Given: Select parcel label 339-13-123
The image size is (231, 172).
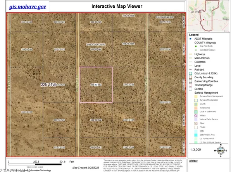Looking at the screenshot, I should (x=59, y=49).
